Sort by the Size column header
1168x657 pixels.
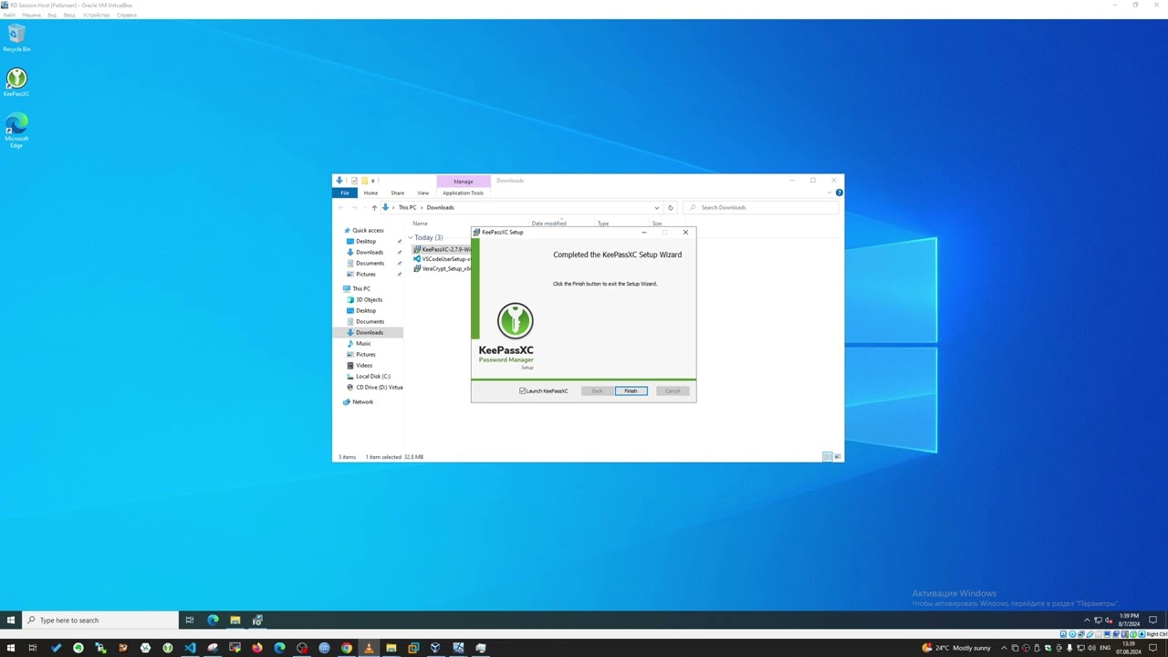pos(657,224)
